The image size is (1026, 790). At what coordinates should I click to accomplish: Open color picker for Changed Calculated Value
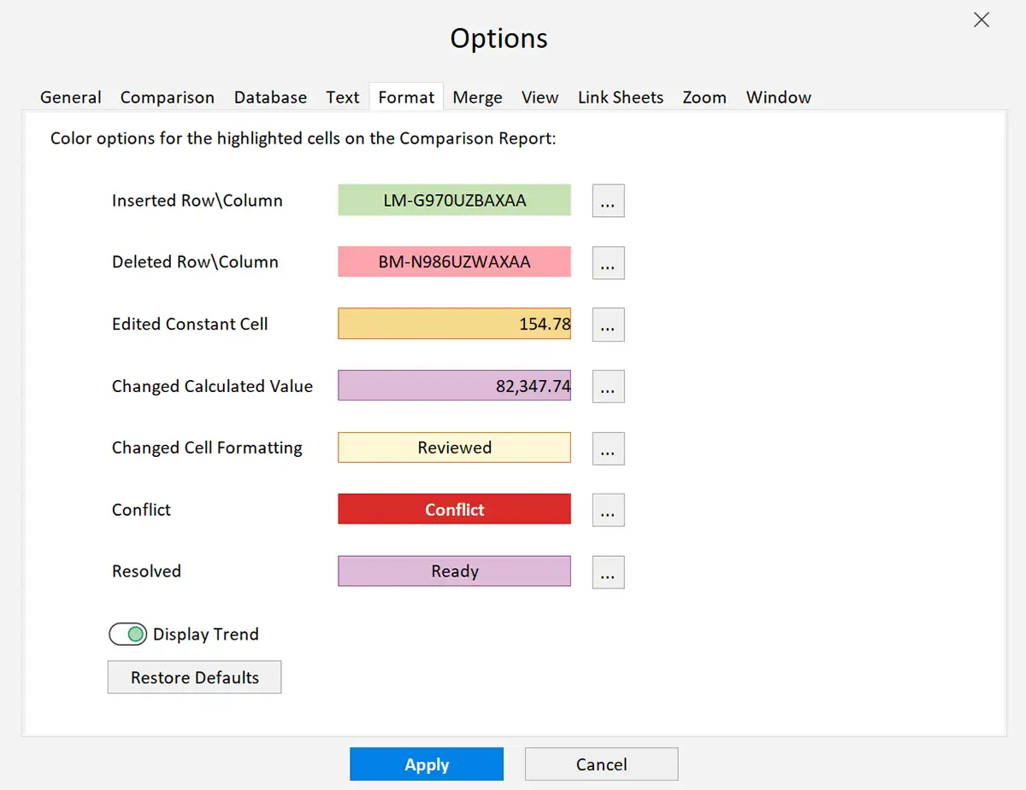point(608,386)
